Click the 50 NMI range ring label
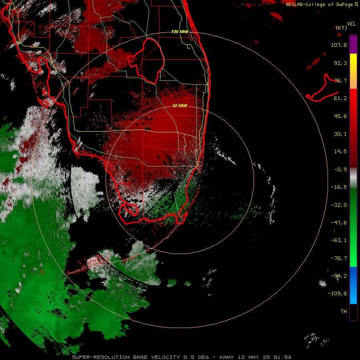This screenshot has width=360, height=360. [180, 106]
